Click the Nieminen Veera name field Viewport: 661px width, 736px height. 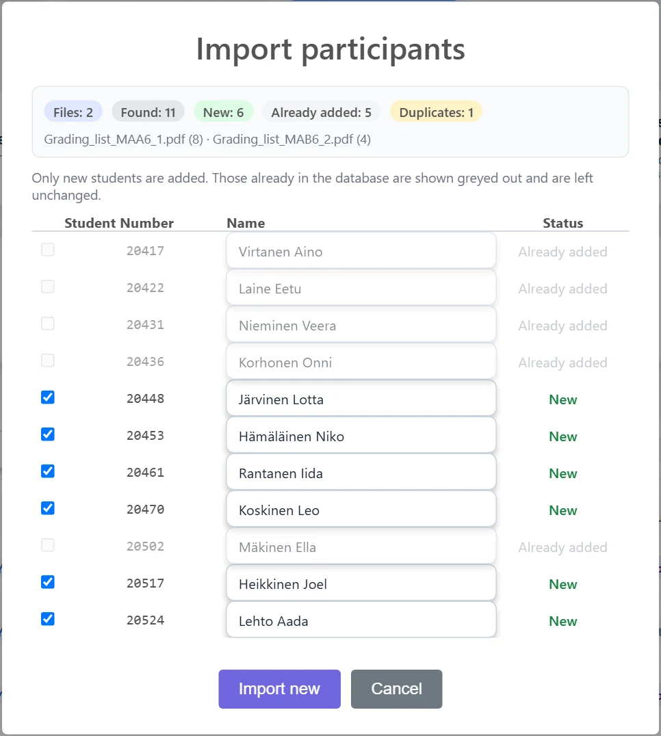(361, 324)
